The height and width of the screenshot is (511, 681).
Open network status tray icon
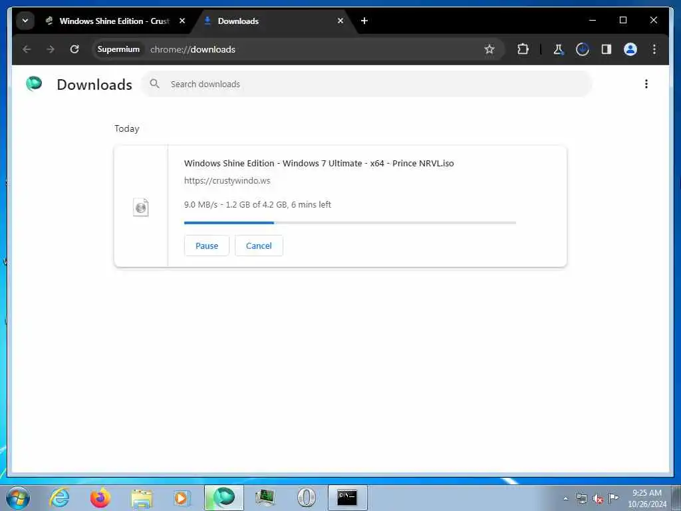point(581,499)
